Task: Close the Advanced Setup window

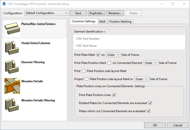Action: [x=184, y=4]
